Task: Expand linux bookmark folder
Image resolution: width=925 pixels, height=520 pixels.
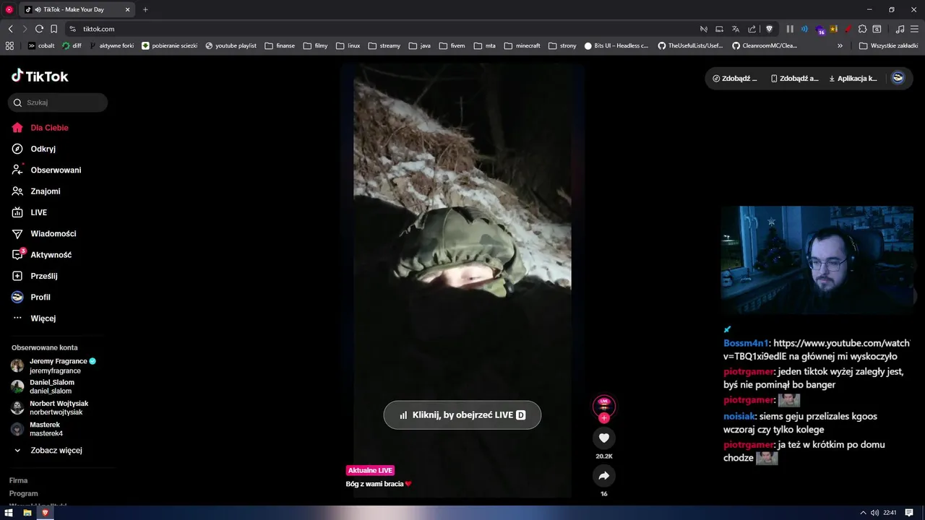Action: point(348,45)
